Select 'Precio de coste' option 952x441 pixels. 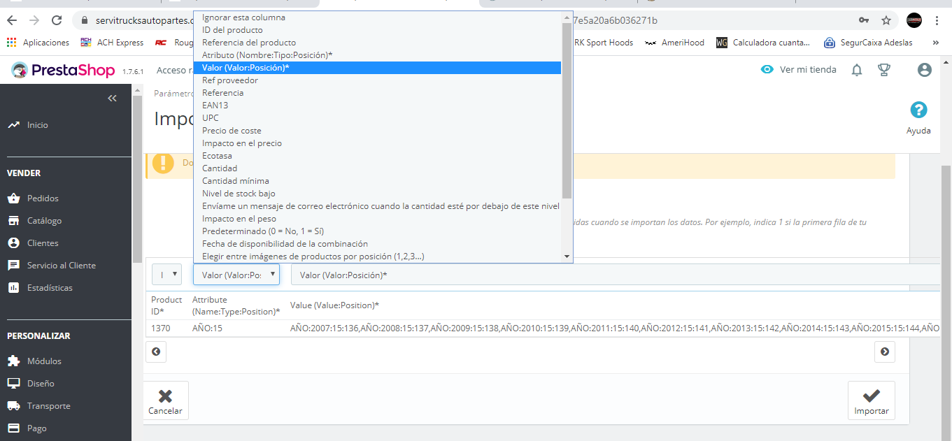[x=378, y=131]
